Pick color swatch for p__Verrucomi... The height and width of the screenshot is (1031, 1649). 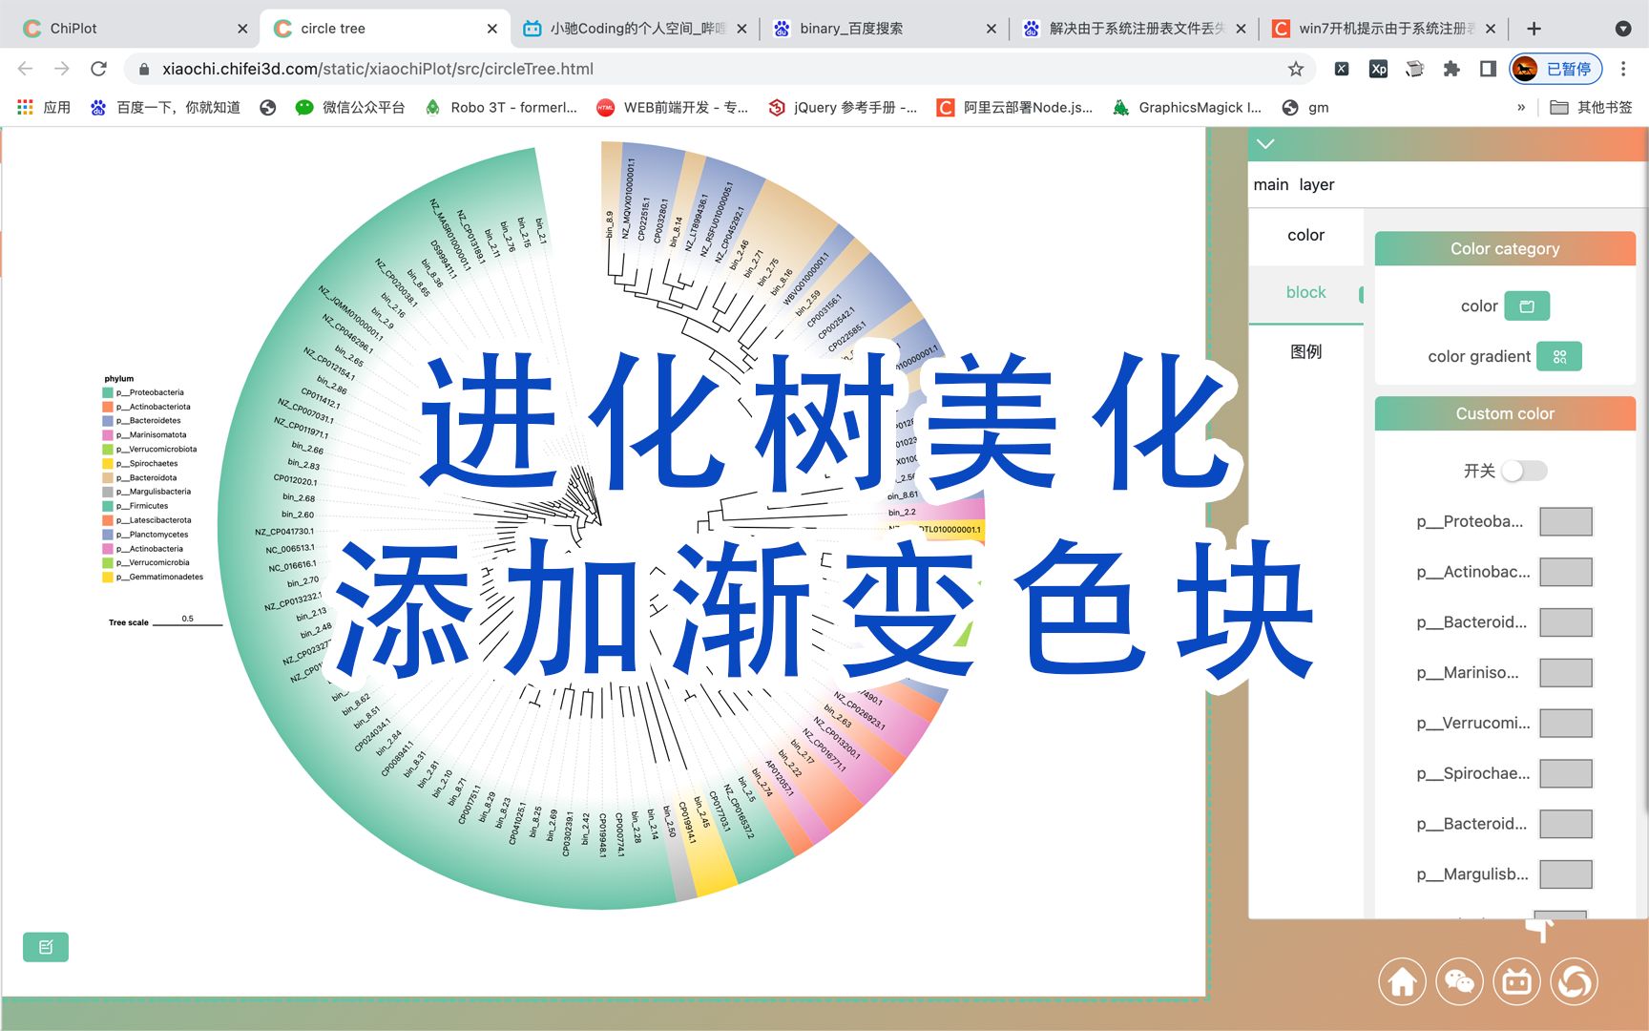tap(1566, 723)
